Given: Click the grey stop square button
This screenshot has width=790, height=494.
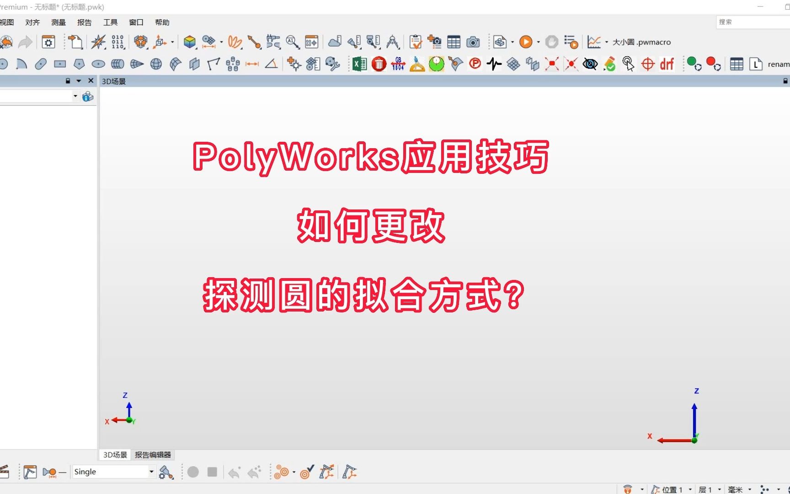Looking at the screenshot, I should coord(212,472).
